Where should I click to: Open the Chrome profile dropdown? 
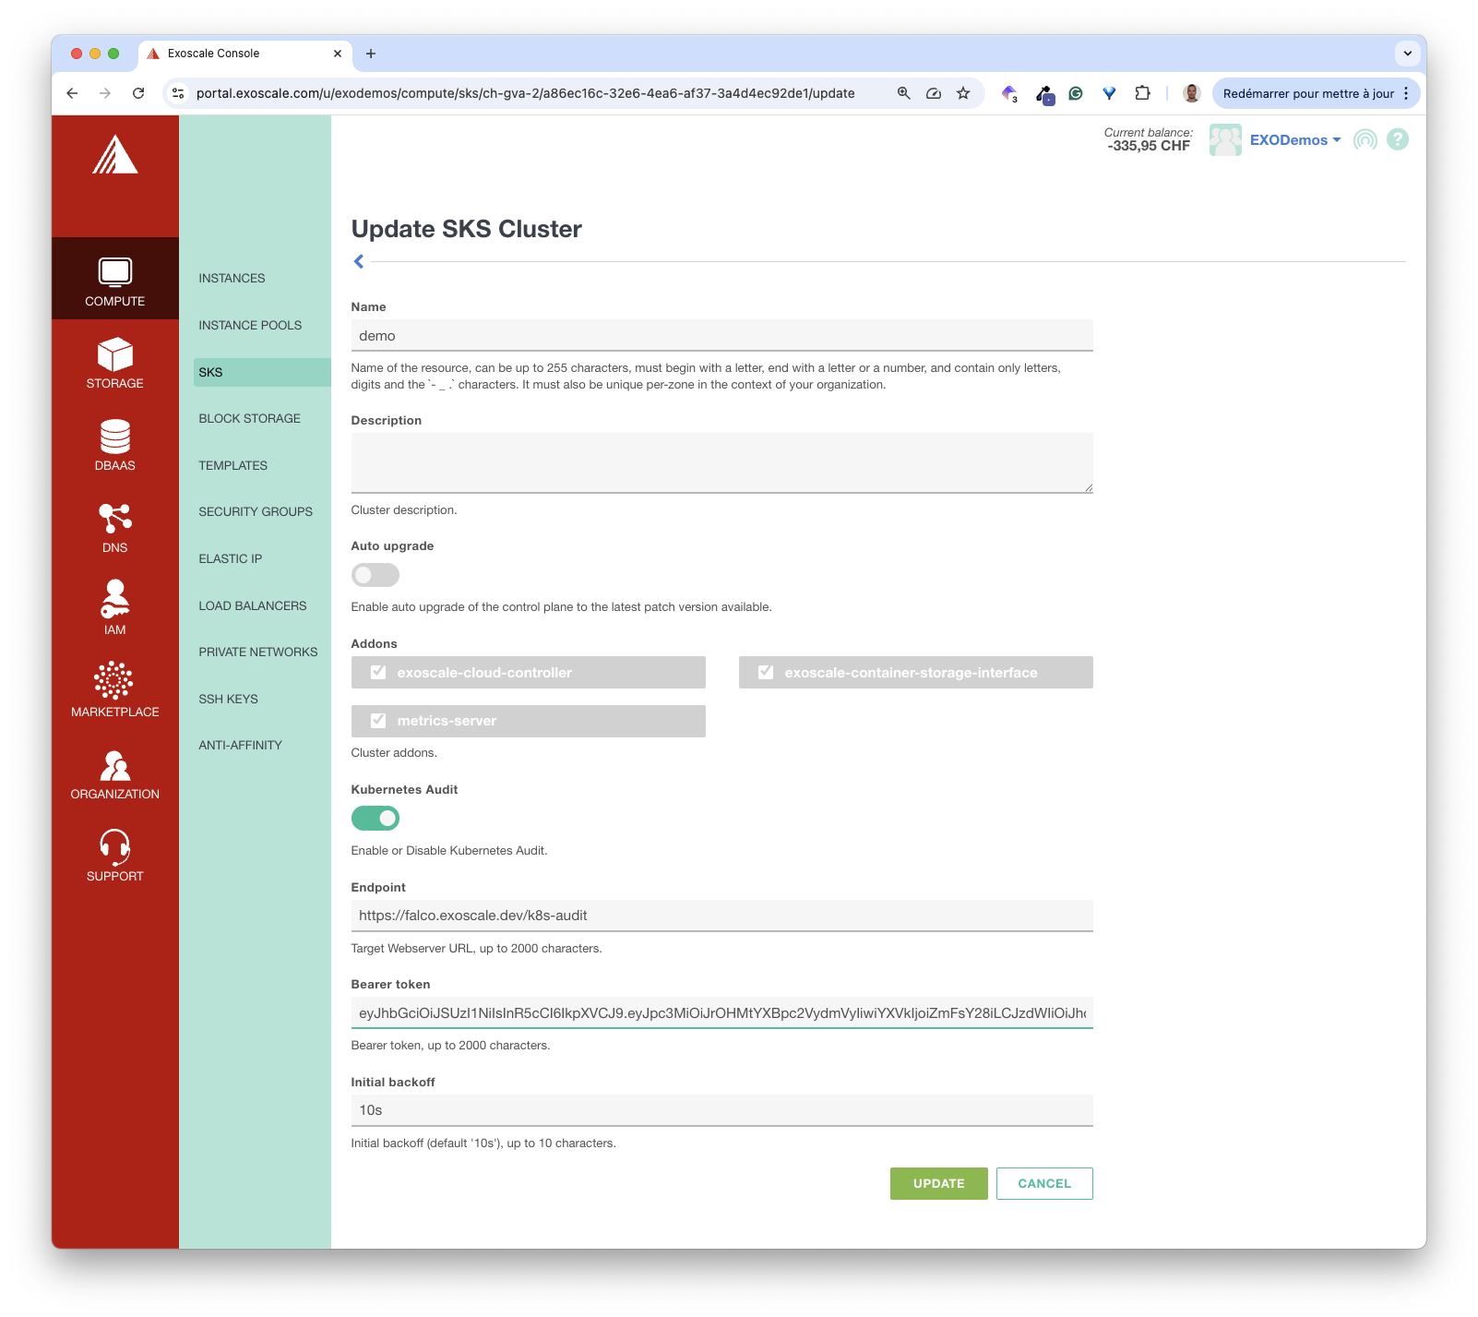pos(1190,93)
